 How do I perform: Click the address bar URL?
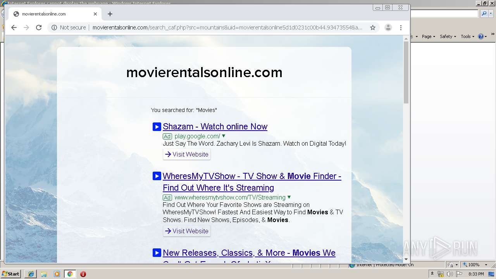pos(227,28)
